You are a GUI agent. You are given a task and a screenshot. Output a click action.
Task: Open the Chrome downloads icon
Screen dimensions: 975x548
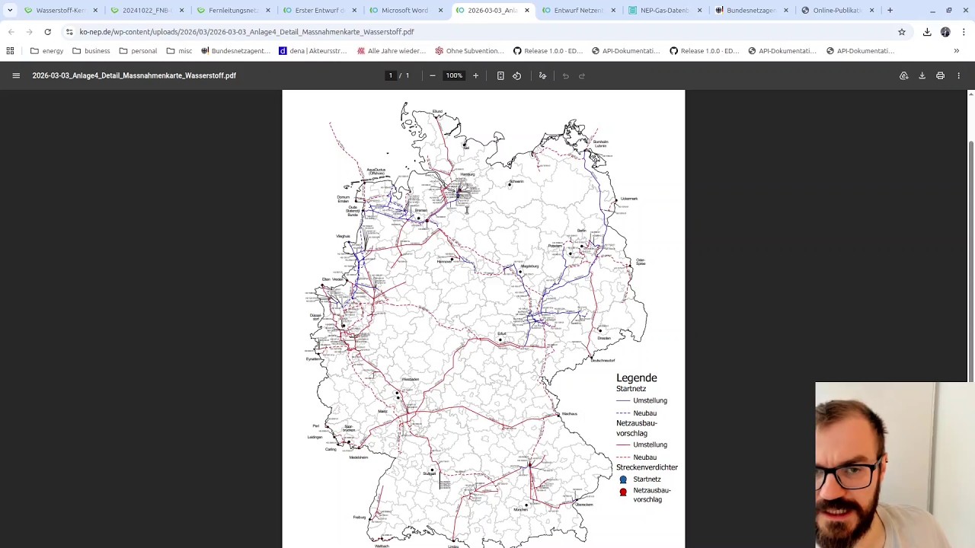[927, 32]
